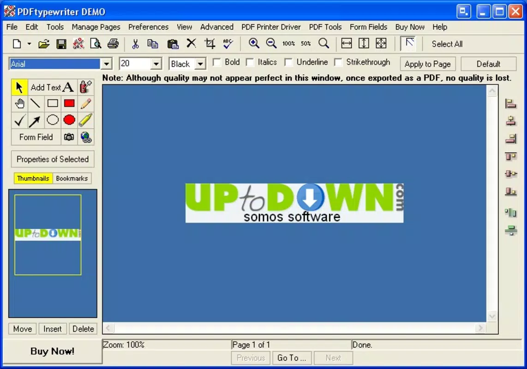Save document with floppy disk icon
The width and height of the screenshot is (527, 369).
tap(61, 44)
